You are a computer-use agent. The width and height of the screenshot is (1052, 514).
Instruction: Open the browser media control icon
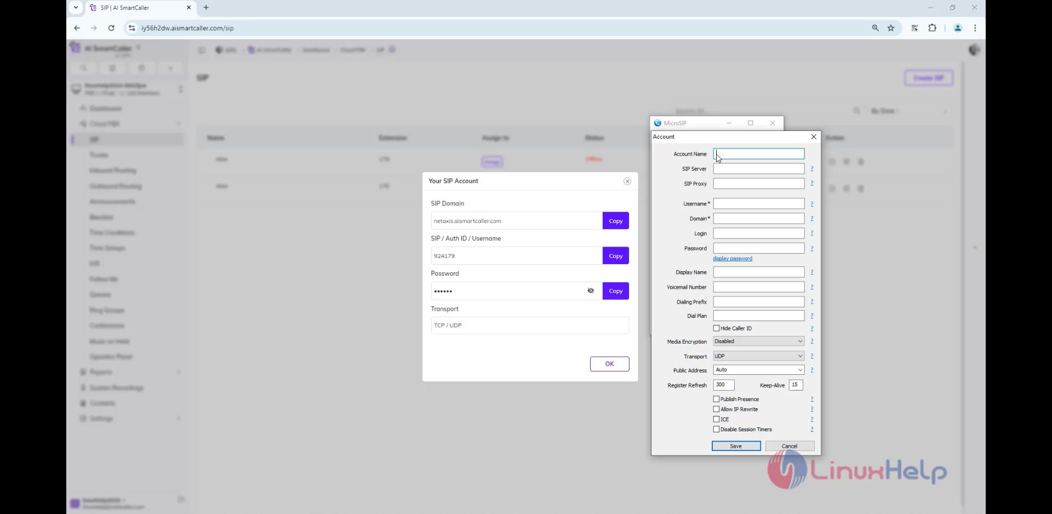tap(914, 28)
